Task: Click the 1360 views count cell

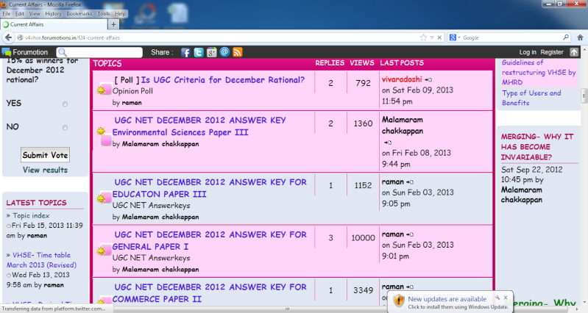Action: [x=363, y=123]
